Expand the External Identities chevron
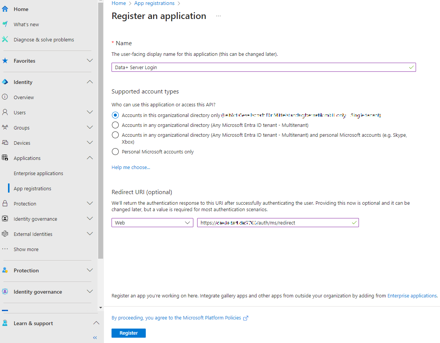This screenshot has height=343, width=440. pos(90,234)
